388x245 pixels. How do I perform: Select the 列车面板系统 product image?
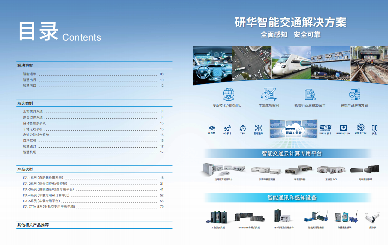click(x=365, y=169)
